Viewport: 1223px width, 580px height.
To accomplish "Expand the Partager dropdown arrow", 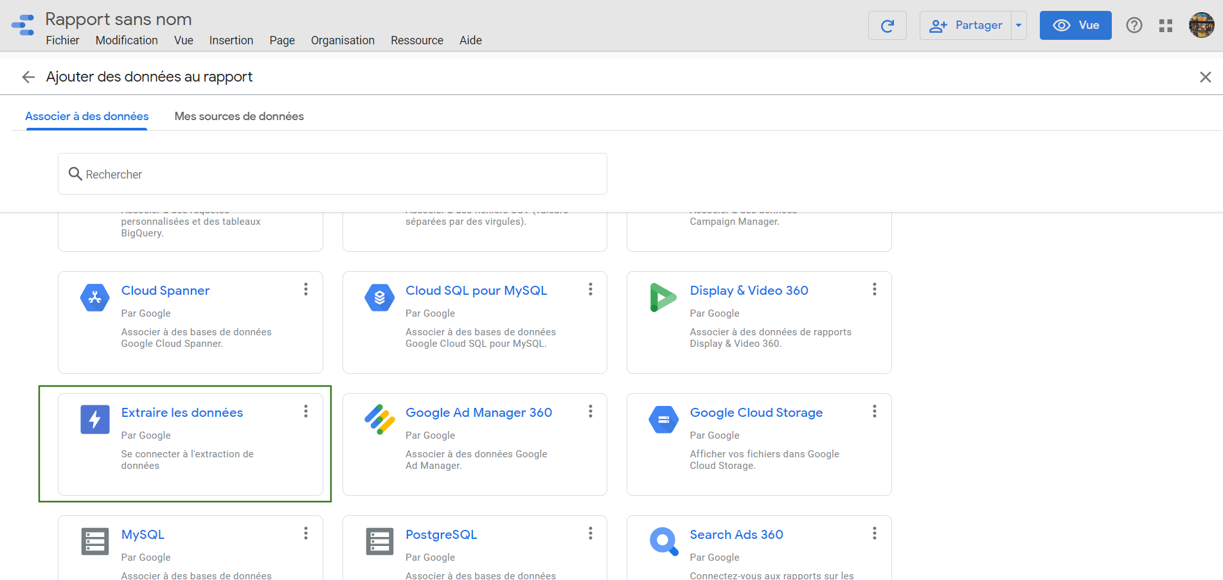I will pos(1019,26).
